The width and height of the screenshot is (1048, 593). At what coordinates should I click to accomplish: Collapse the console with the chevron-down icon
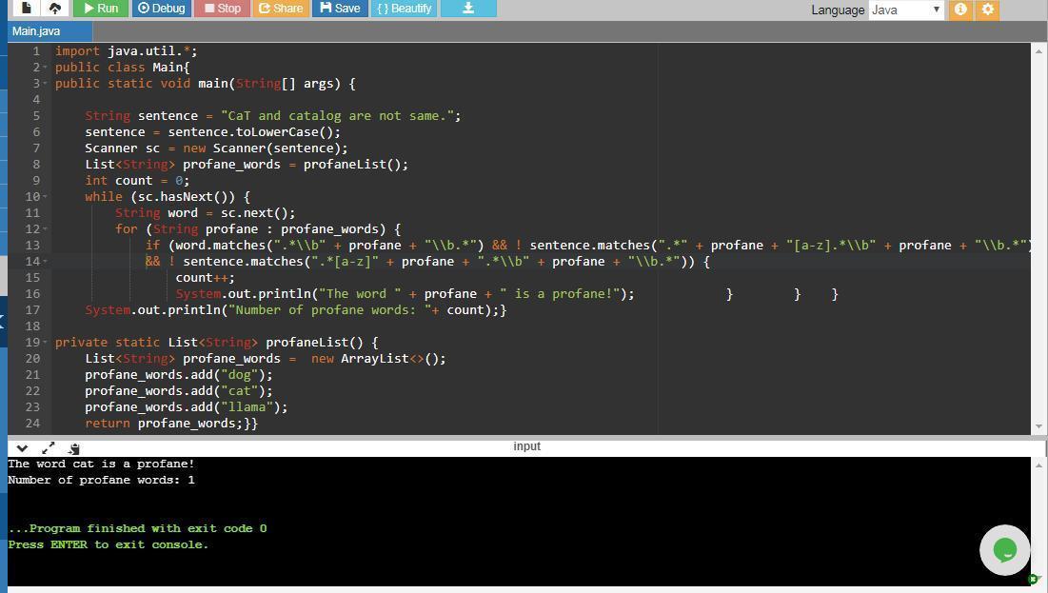22,448
